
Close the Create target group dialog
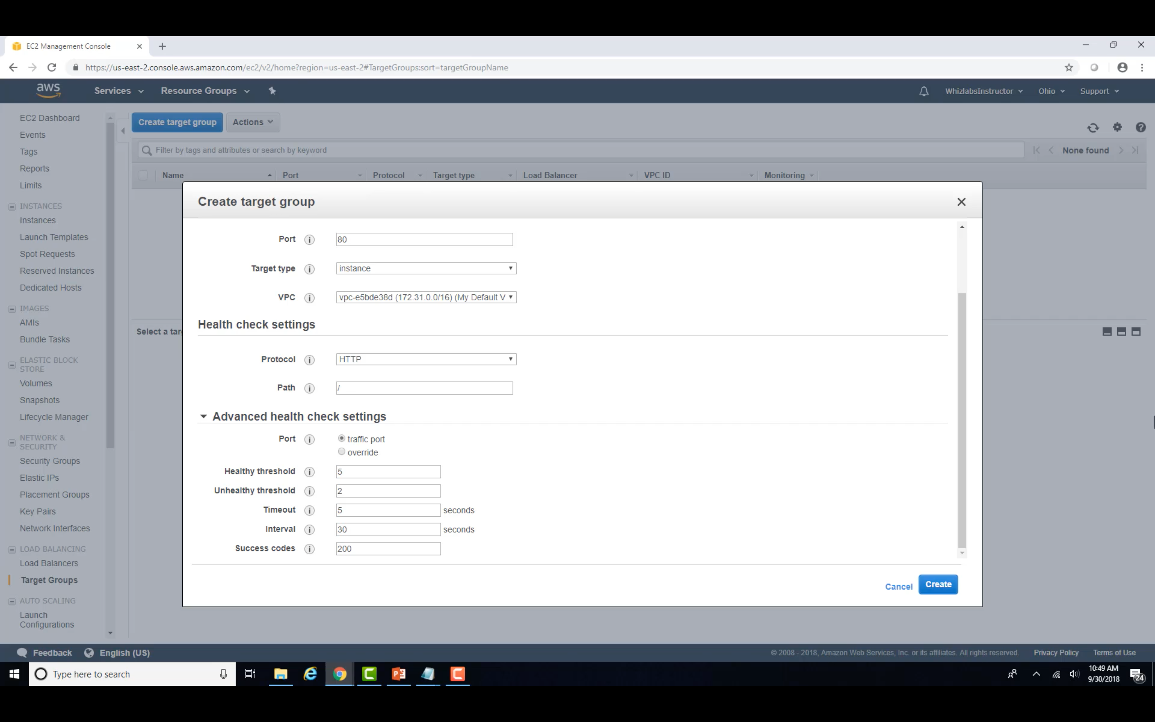[961, 202]
